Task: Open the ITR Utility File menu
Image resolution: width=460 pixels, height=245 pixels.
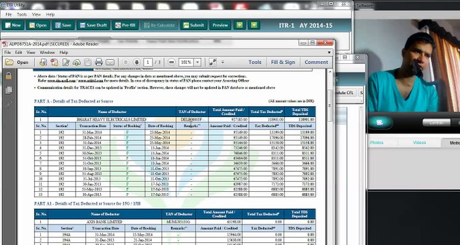Action: (x=8, y=14)
